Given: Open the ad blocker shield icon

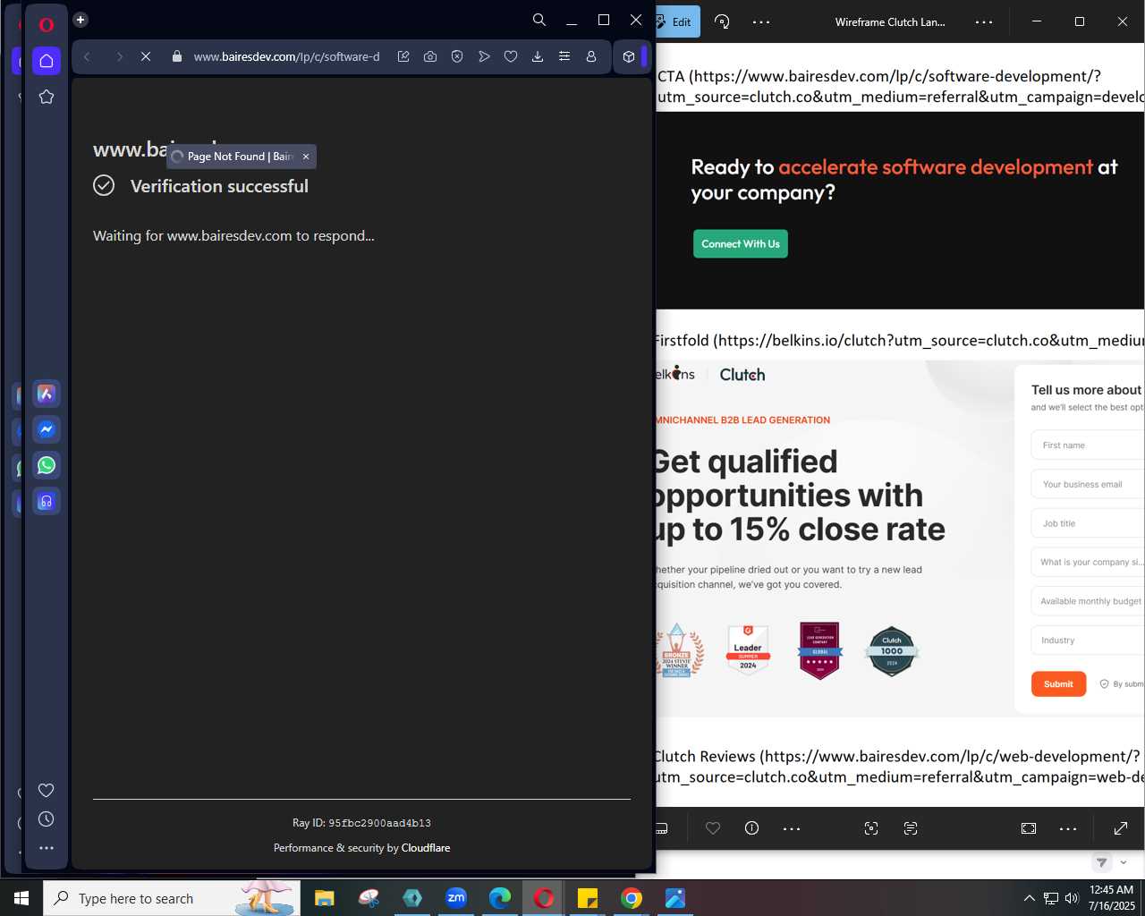Looking at the screenshot, I should coord(457,56).
